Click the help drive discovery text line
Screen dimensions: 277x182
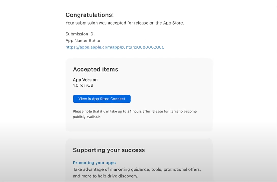(106, 176)
